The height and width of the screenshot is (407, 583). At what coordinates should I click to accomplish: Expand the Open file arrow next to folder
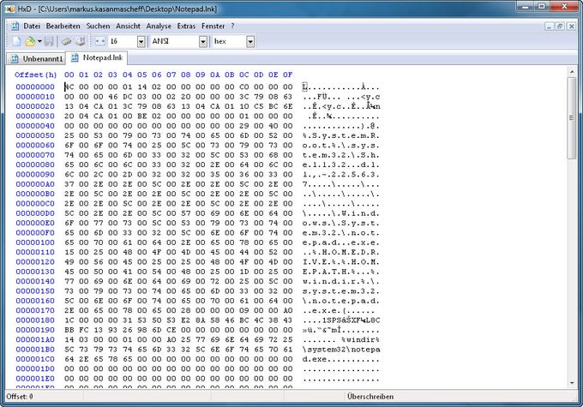point(39,41)
